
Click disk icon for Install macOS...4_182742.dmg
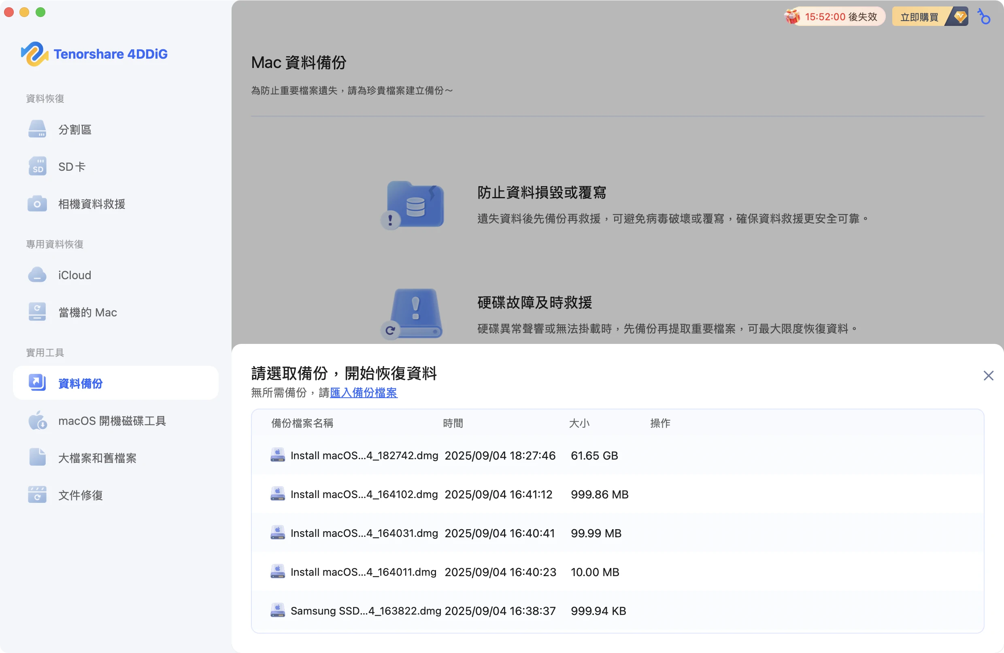[x=278, y=455]
